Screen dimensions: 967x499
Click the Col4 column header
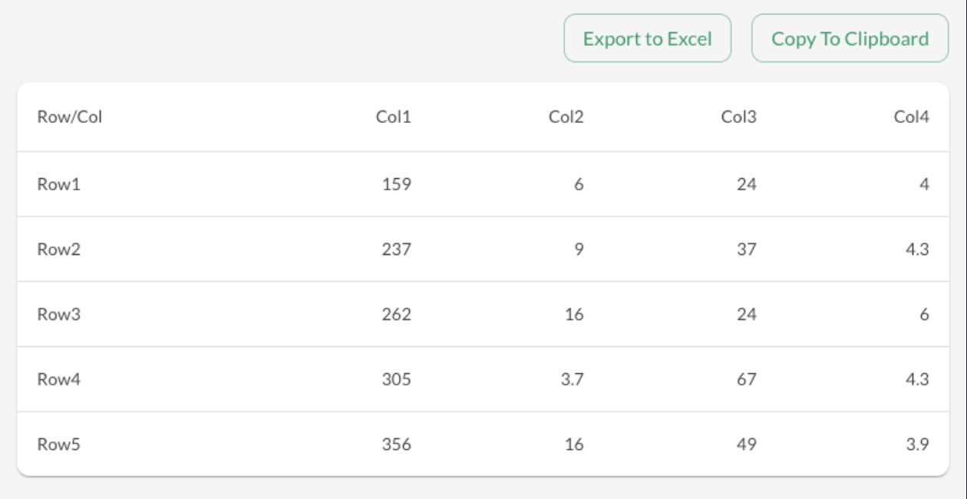coord(911,117)
